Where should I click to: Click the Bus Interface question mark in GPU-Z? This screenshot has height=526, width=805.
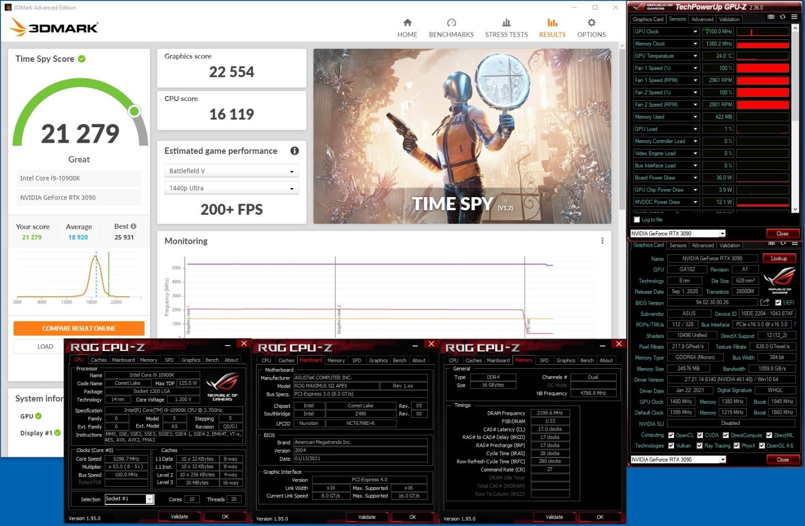[x=795, y=324]
